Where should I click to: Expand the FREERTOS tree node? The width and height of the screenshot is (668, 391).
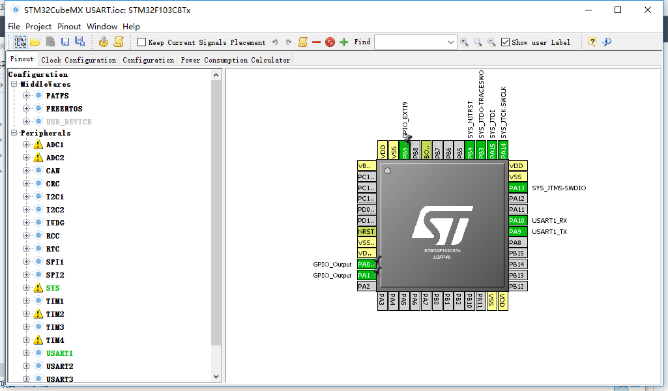(27, 109)
